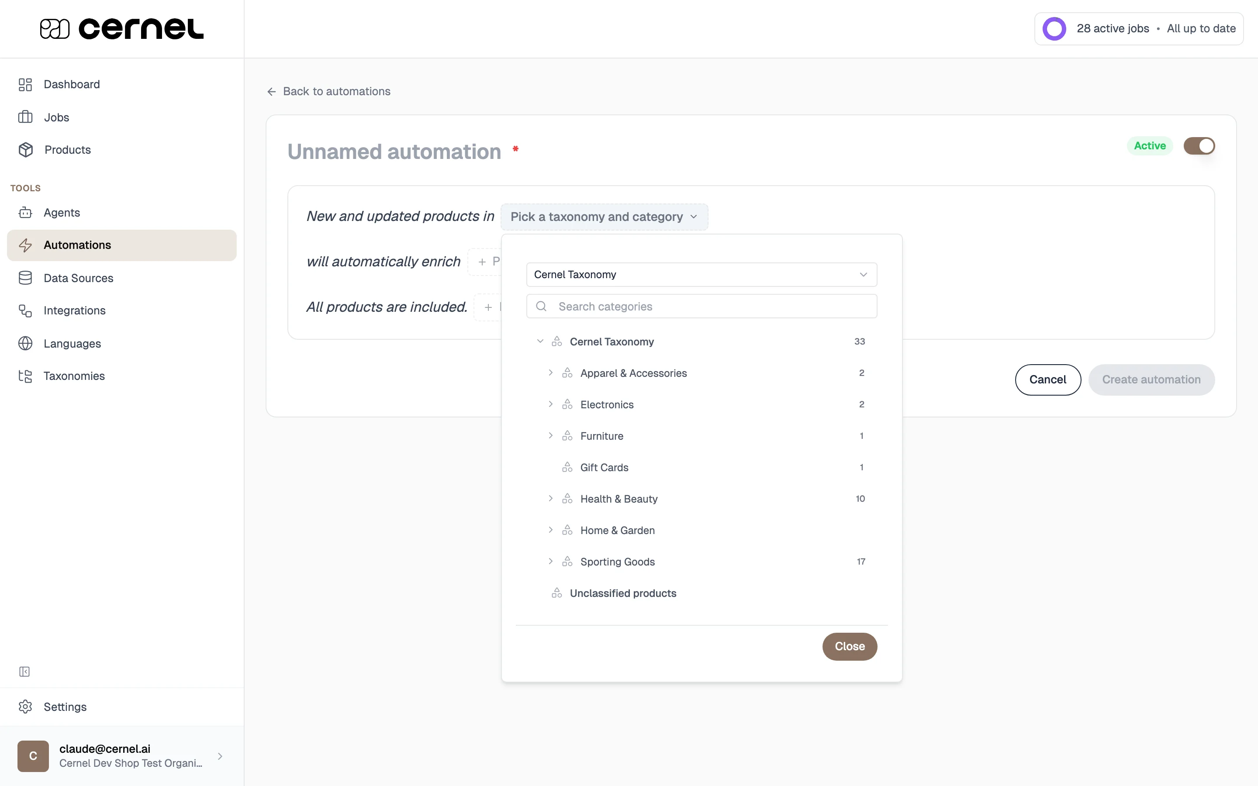Click the Unclassified products category icon
Screen dimensions: 1258x786
point(557,593)
